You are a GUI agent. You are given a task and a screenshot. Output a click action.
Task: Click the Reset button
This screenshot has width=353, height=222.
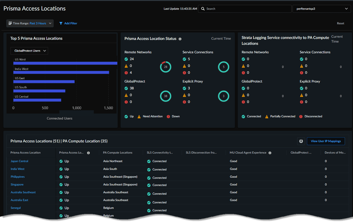340,24
